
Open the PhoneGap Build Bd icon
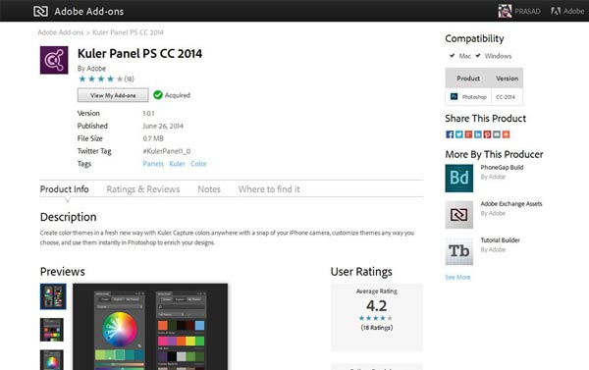pos(459,178)
